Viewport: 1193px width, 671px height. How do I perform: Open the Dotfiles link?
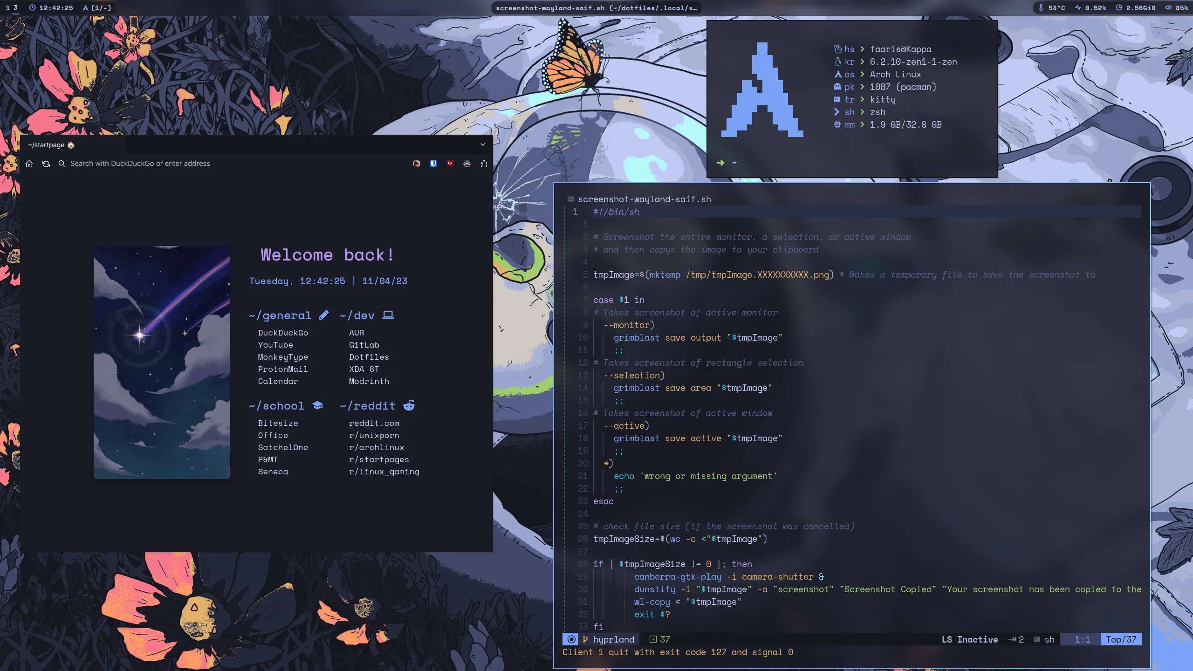pos(369,357)
